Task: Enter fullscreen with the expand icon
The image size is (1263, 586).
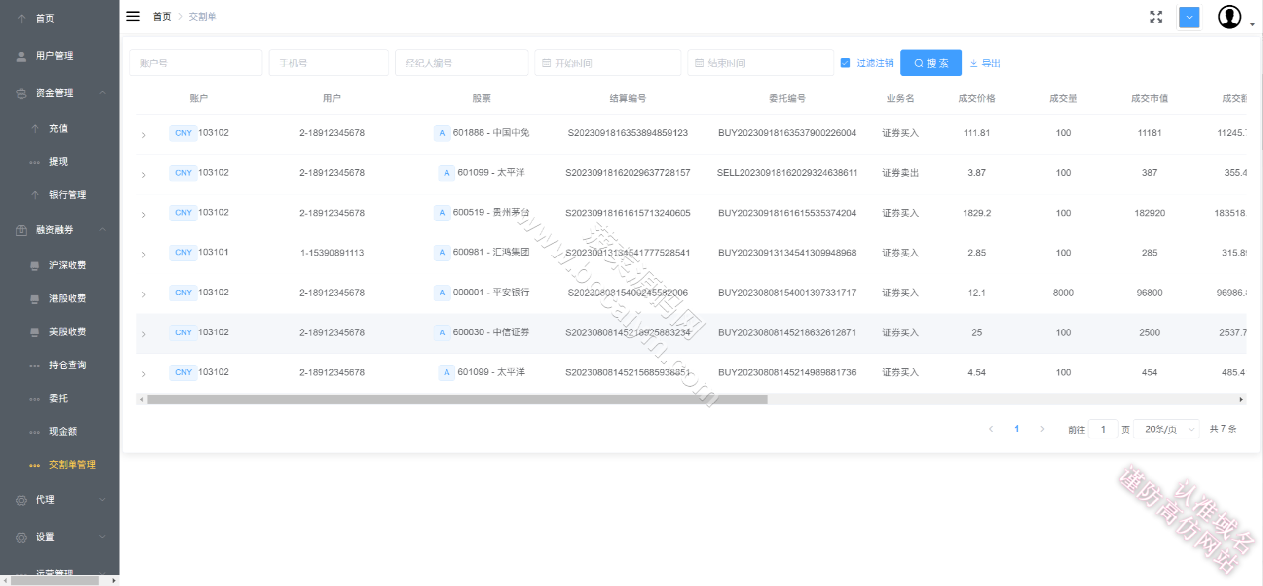Action: pyautogui.click(x=1156, y=17)
